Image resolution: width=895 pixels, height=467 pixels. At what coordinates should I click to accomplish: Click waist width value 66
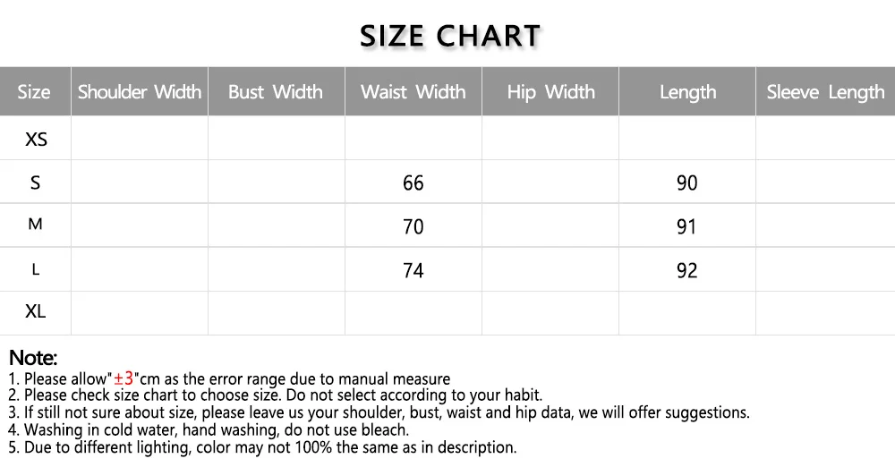click(x=413, y=183)
